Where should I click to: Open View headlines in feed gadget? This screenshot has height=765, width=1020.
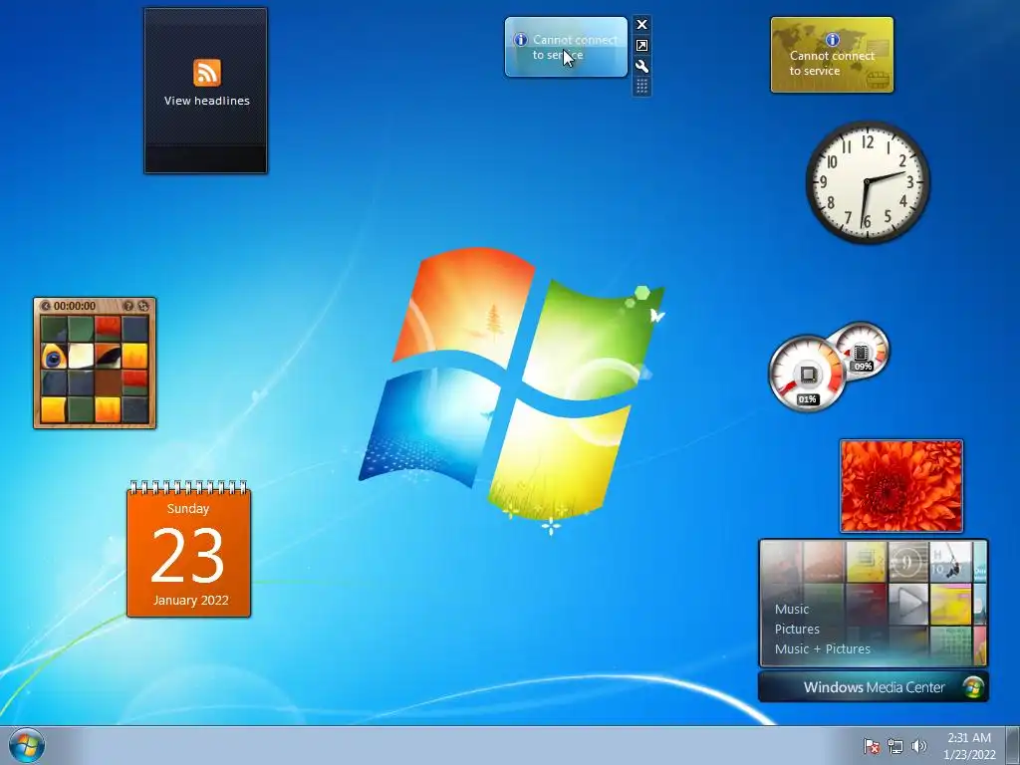point(207,101)
